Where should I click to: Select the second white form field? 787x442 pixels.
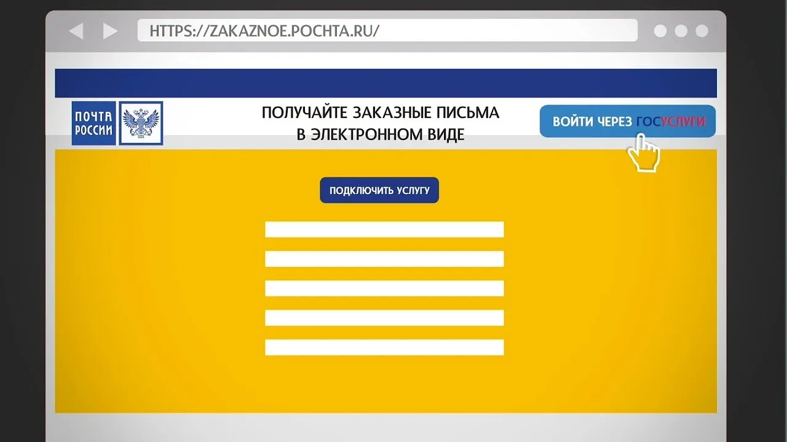384,259
